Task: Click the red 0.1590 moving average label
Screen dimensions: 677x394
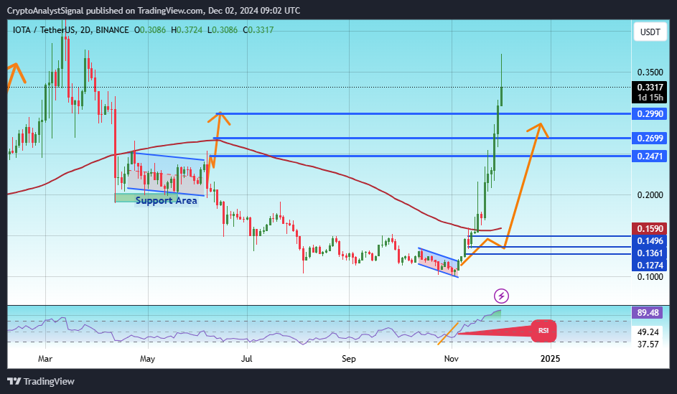Action: 650,228
